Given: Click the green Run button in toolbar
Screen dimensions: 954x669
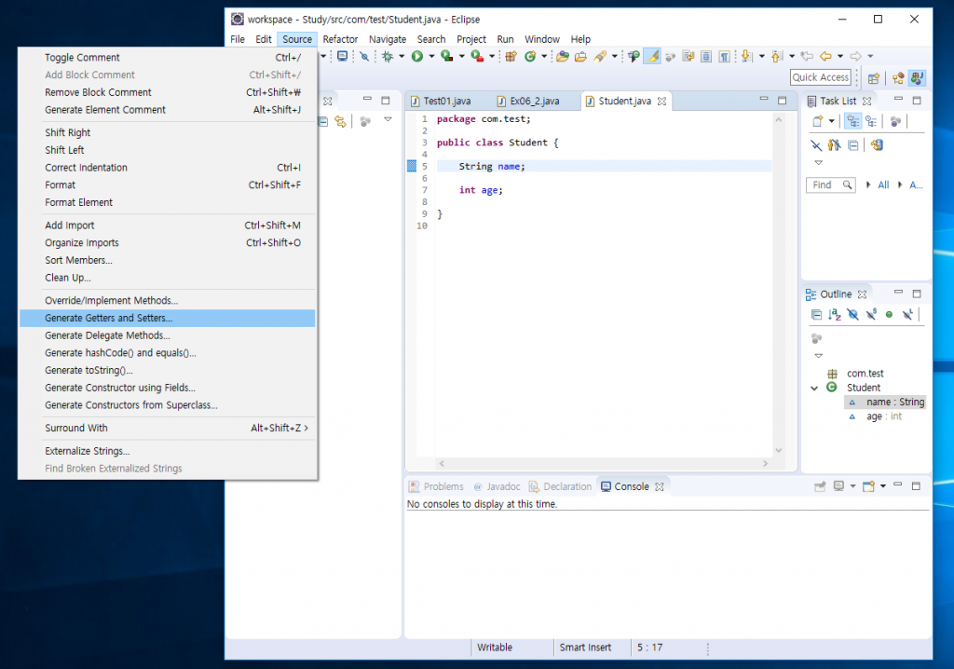Looking at the screenshot, I should tap(416, 57).
